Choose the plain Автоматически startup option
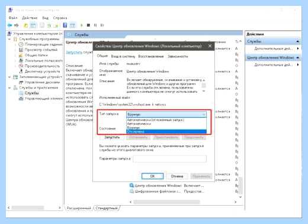The image size is (308, 224). (166, 124)
